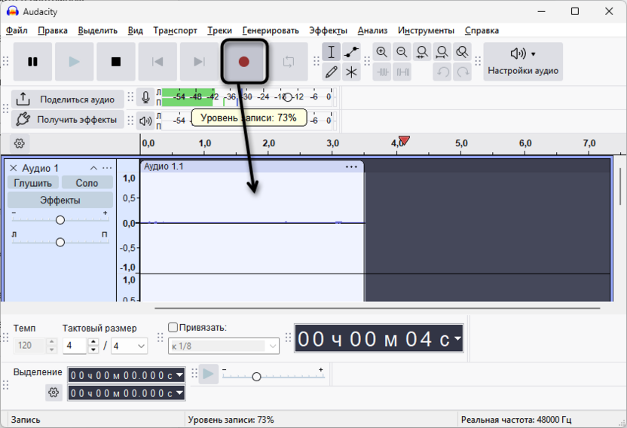This screenshot has width=627, height=428.
Task: Click Play-at-speed button
Action: 208,374
